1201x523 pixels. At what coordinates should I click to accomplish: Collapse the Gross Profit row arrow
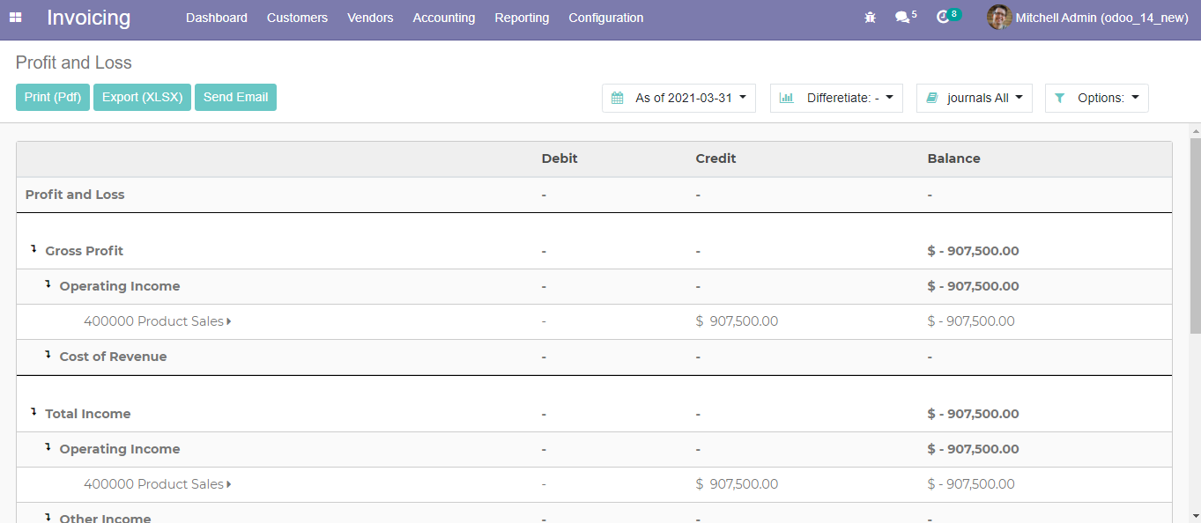pos(33,250)
